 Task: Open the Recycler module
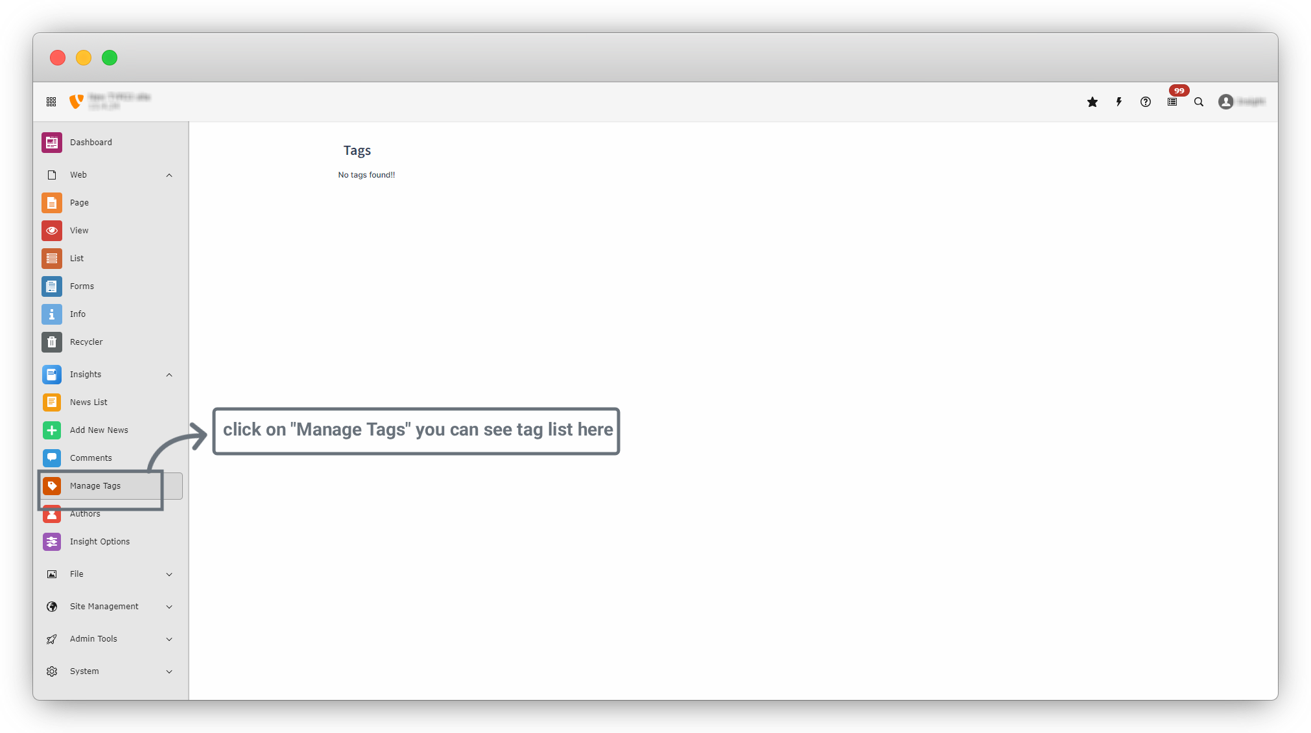point(86,342)
